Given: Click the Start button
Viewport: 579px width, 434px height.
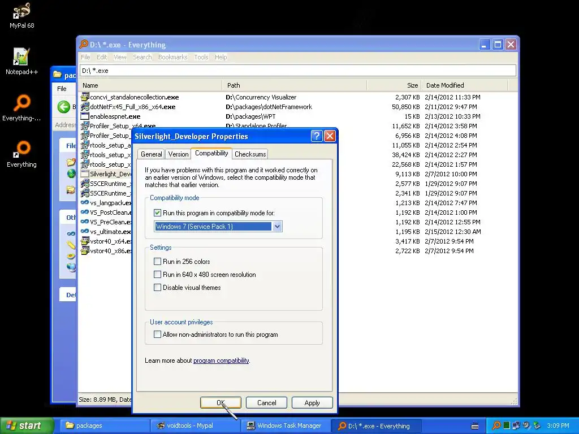Looking at the screenshot, I should tap(27, 426).
